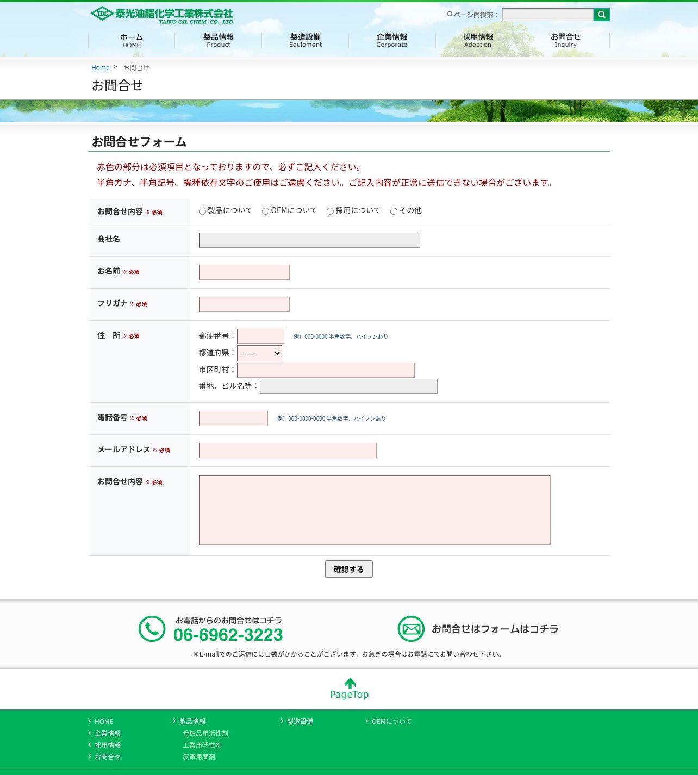Click phone number 06-6962-3223
Viewport: 698px width, 775px height.
228,635
